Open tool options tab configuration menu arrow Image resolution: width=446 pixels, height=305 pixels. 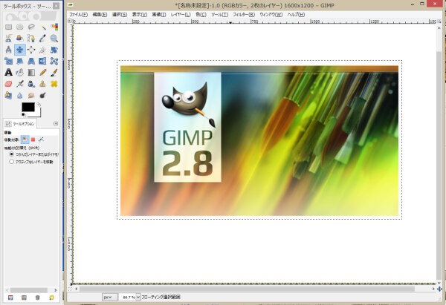pyautogui.click(x=56, y=123)
